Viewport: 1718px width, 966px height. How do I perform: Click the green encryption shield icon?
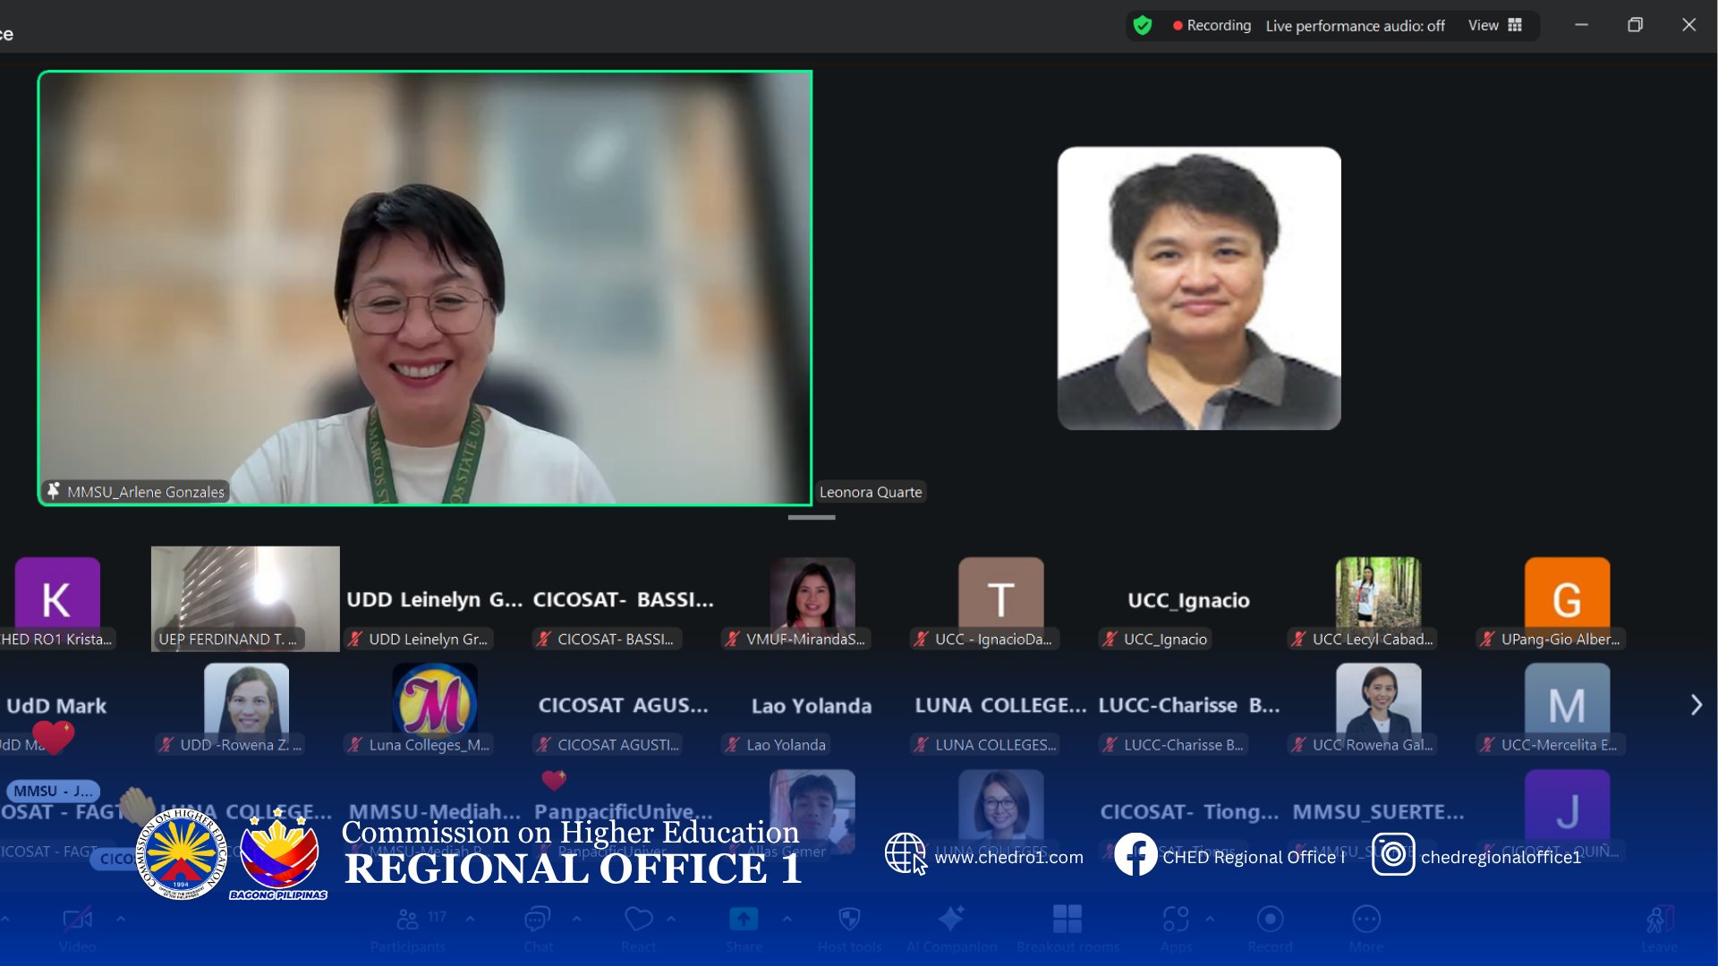(1143, 25)
